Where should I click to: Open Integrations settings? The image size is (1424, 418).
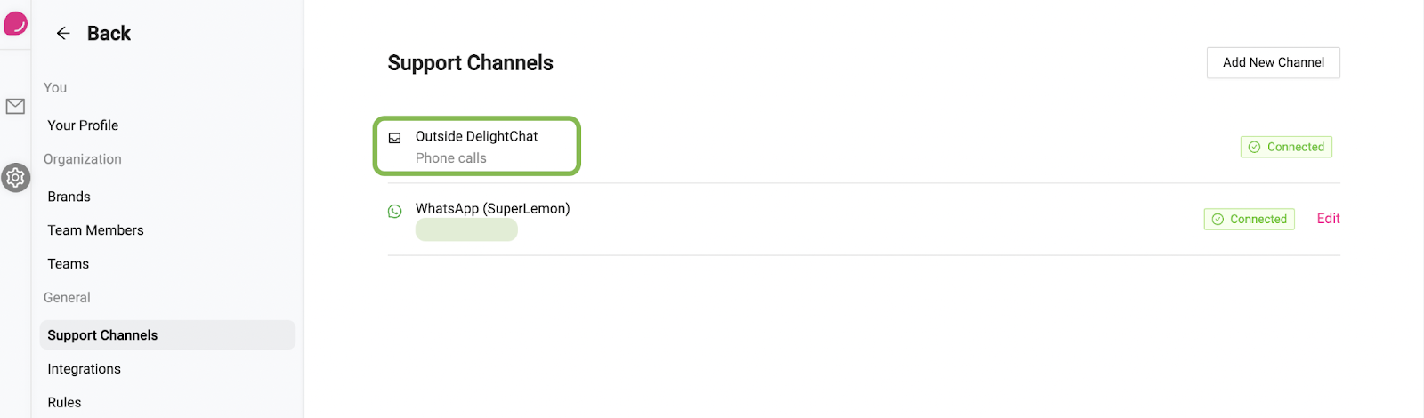(84, 369)
